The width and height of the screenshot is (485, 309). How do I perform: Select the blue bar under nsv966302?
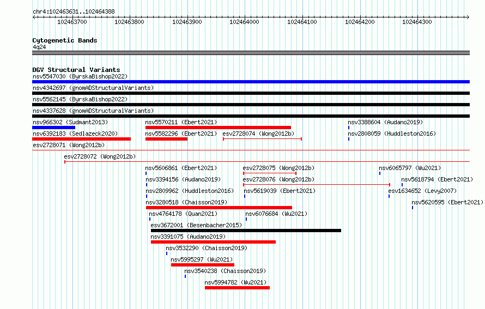(54, 128)
